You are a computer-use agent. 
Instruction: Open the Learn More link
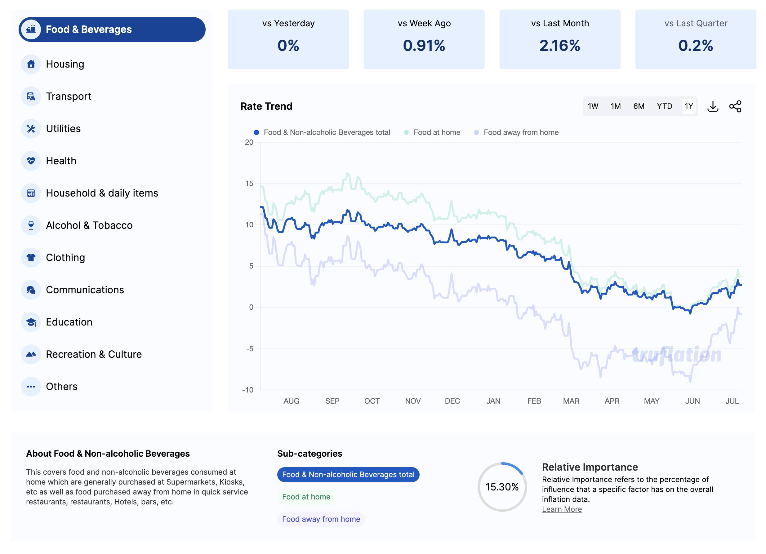(562, 509)
